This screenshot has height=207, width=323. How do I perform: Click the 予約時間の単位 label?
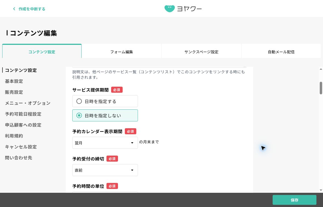pyautogui.click(x=88, y=186)
